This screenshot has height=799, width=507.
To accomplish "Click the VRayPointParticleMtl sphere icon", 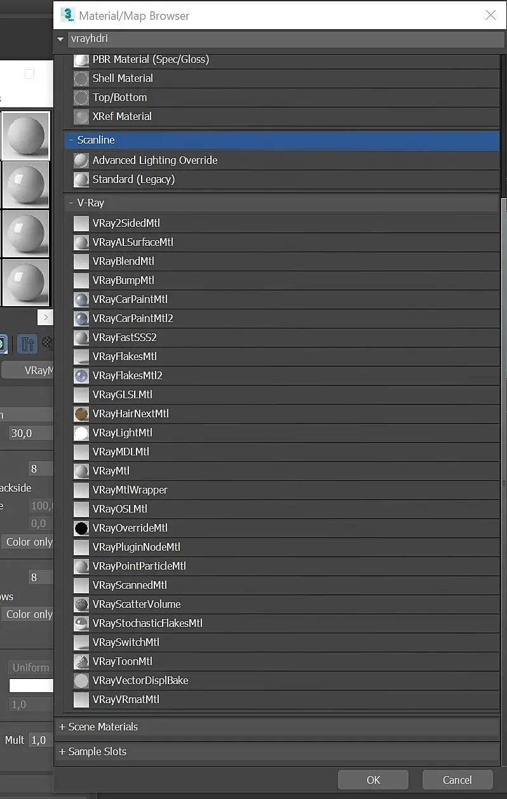I will coord(81,566).
